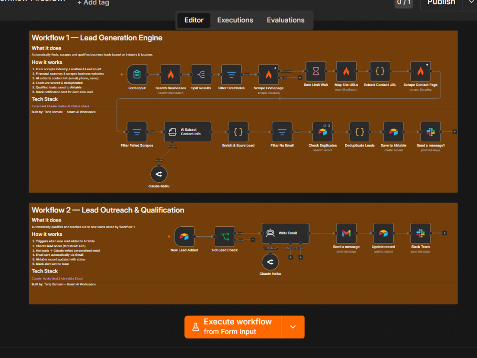477x358 pixels.
Task: Open the Write Email agent node
Action: (285, 233)
